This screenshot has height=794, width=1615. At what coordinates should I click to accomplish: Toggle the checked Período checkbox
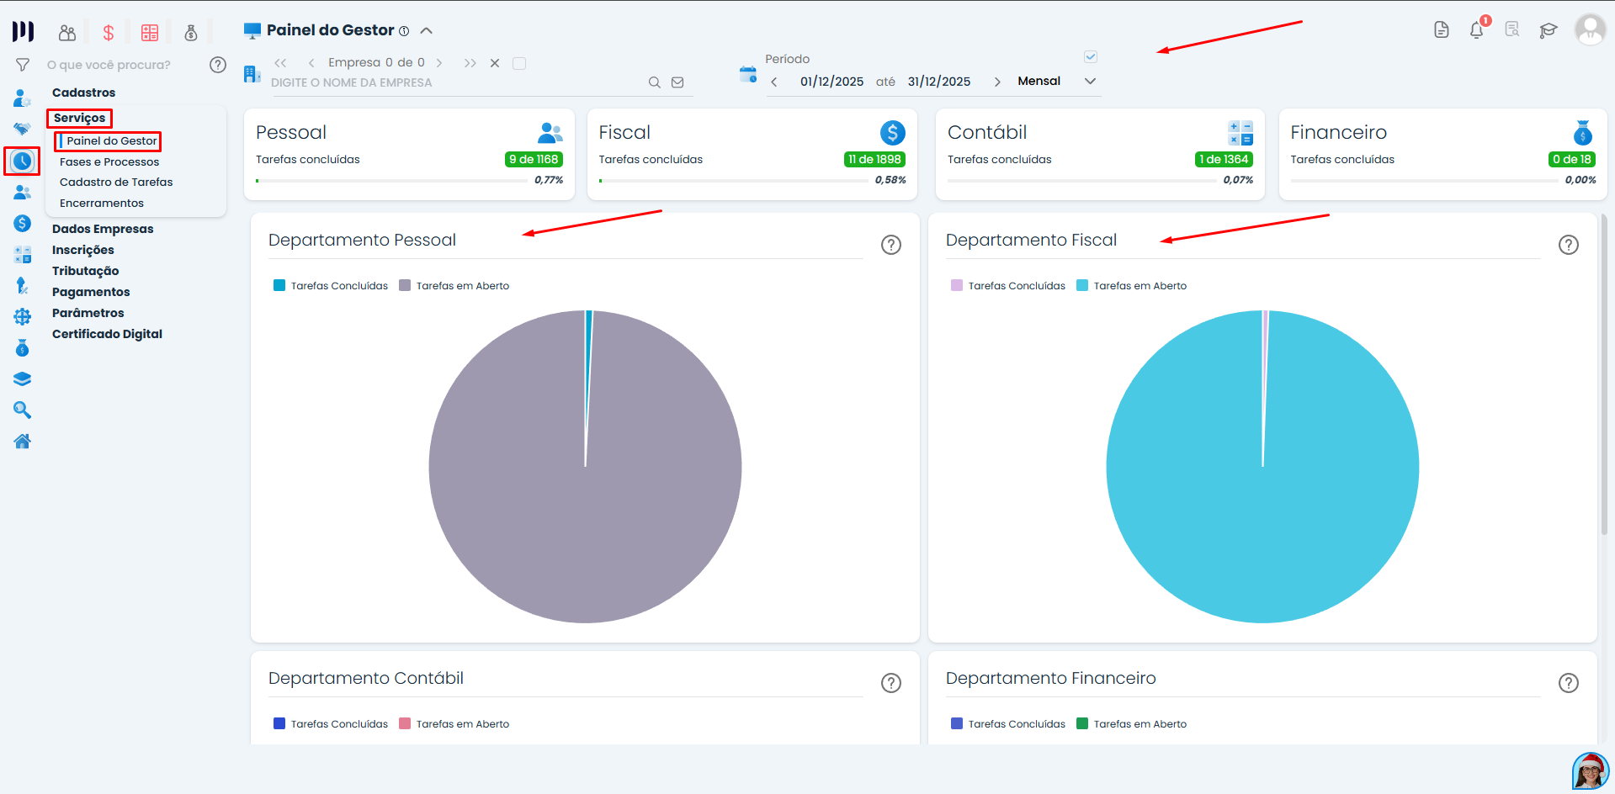tap(1091, 57)
